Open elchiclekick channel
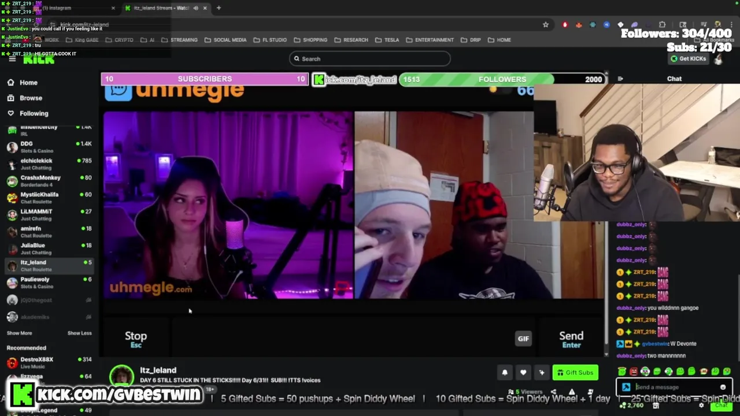Screen dimensions: 740x416 (x=49, y=164)
